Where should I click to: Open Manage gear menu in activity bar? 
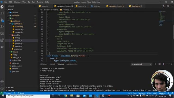(x=2, y=88)
